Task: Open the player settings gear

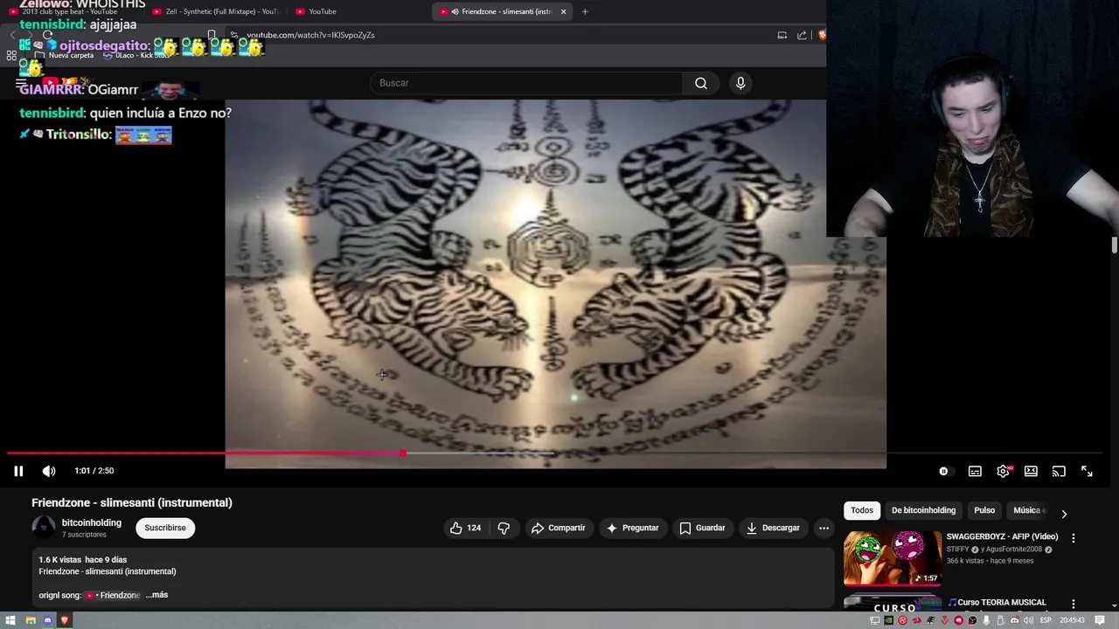Action: pos(1003,471)
